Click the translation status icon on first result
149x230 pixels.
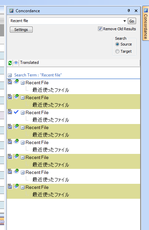pyautogui.click(x=16, y=82)
